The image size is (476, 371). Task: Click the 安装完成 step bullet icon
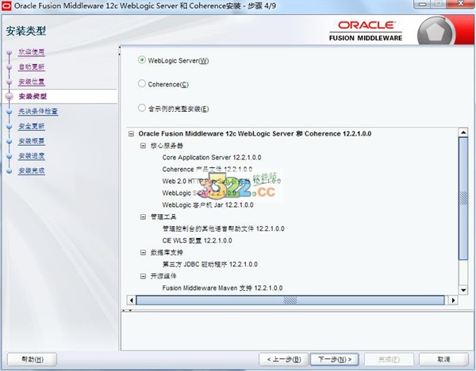pyautogui.click(x=10, y=171)
